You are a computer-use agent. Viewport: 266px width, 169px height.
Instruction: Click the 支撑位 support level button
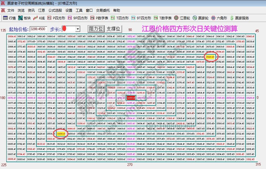114,28
